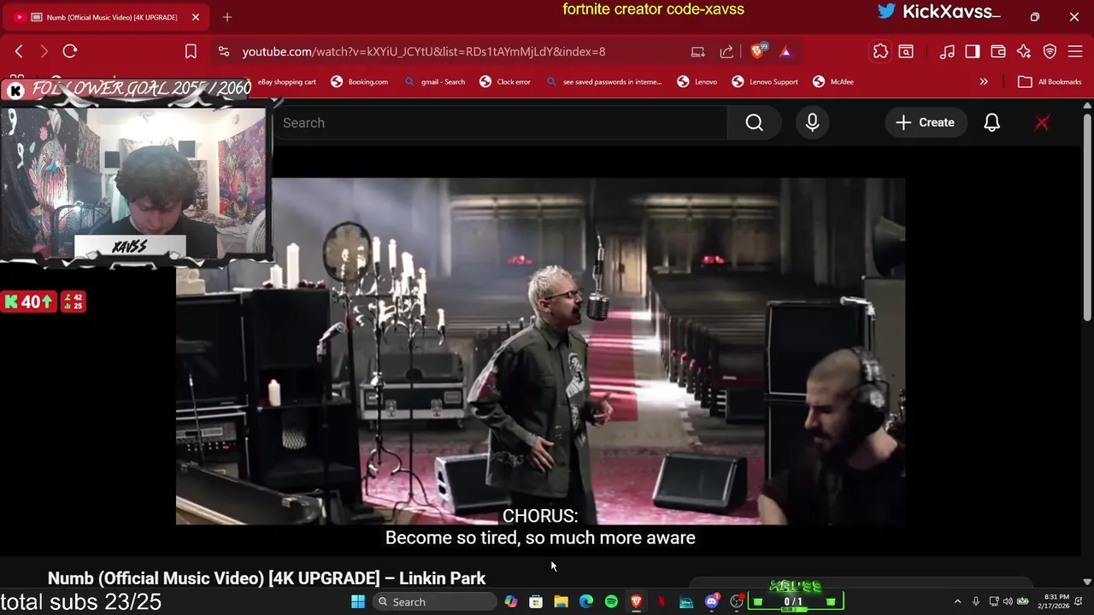Image resolution: width=1094 pixels, height=615 pixels.
Task: Open Brave Rewards triangle icon
Action: 785,51
